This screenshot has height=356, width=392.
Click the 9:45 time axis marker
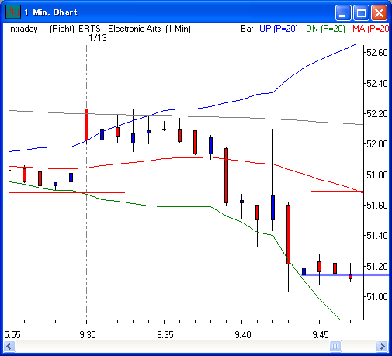click(321, 335)
